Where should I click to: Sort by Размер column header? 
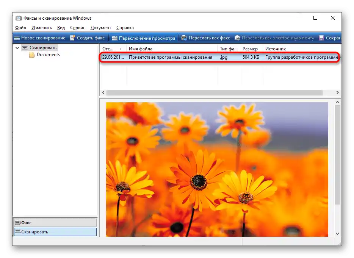[x=252, y=49]
